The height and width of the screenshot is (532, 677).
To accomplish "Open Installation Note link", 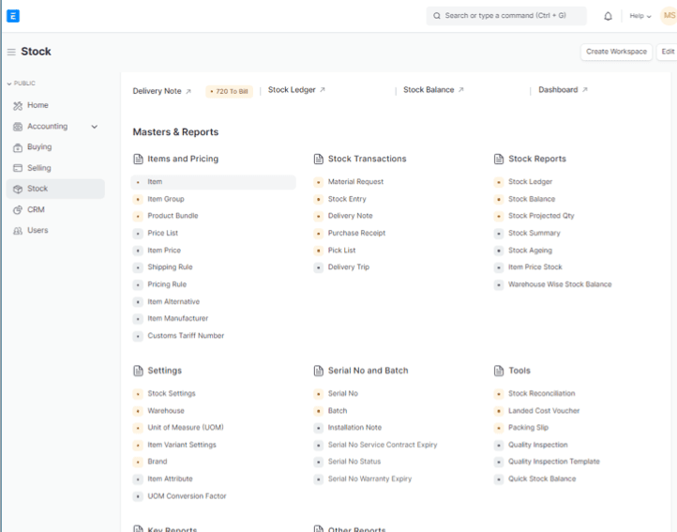I will coord(354,428).
